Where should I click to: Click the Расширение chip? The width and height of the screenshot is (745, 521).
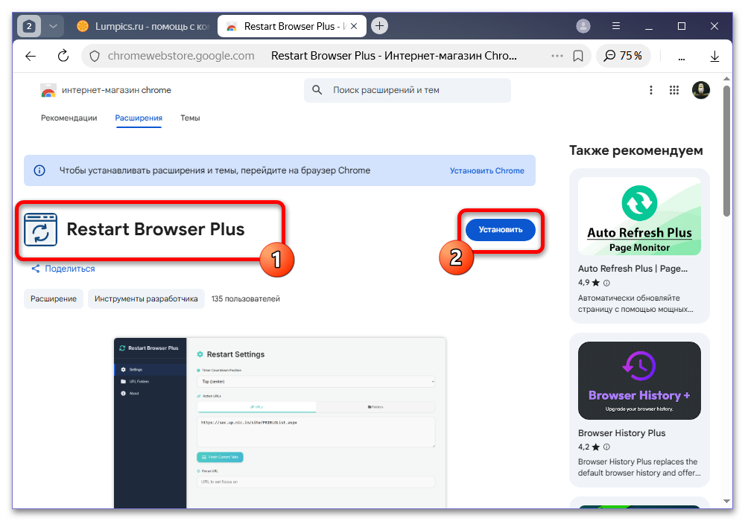[x=53, y=299]
